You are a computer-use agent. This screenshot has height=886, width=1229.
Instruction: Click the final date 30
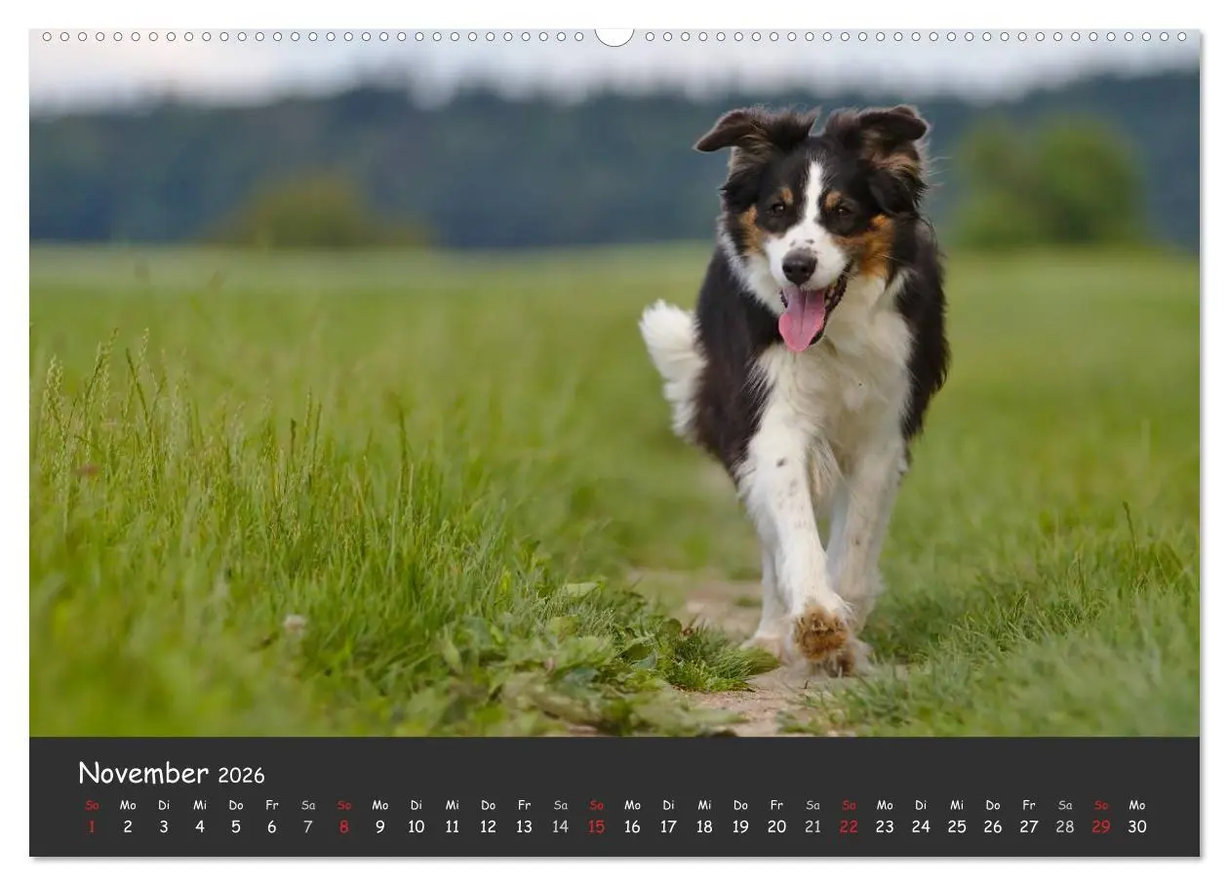(1138, 826)
